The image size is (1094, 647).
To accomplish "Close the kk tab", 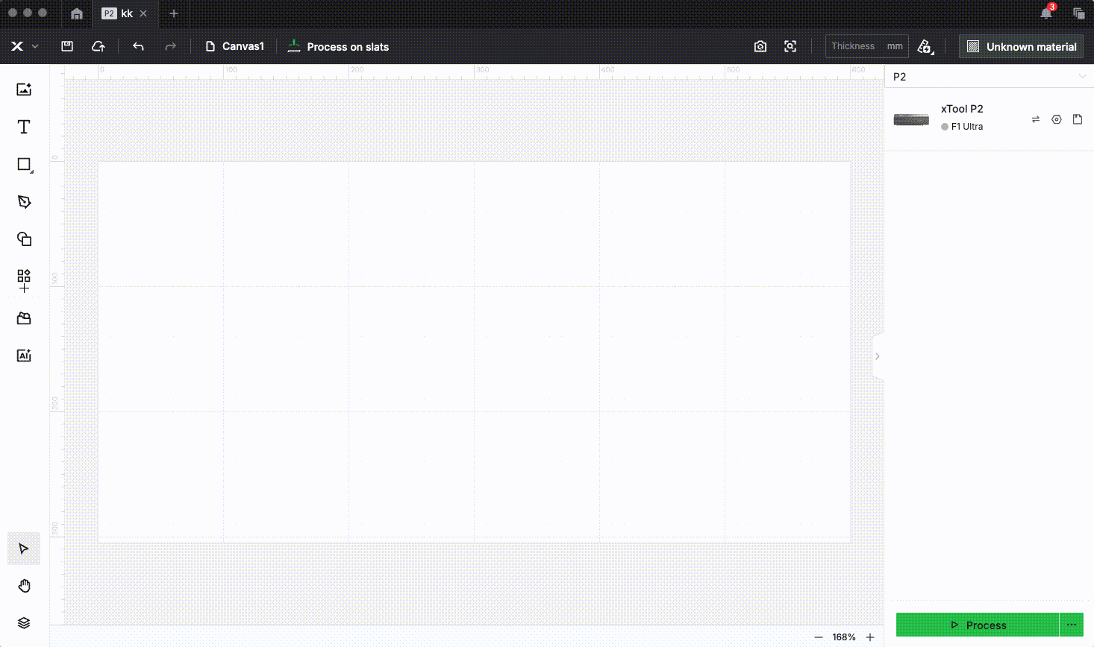I will pyautogui.click(x=143, y=13).
